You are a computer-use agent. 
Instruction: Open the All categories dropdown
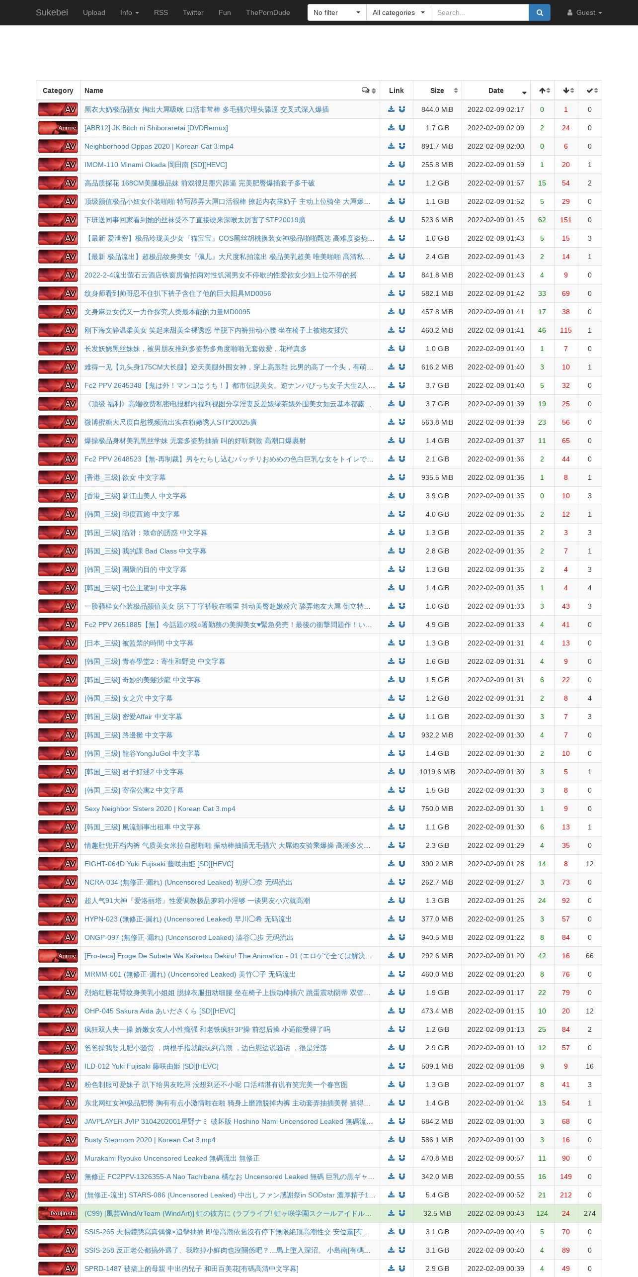399,12
